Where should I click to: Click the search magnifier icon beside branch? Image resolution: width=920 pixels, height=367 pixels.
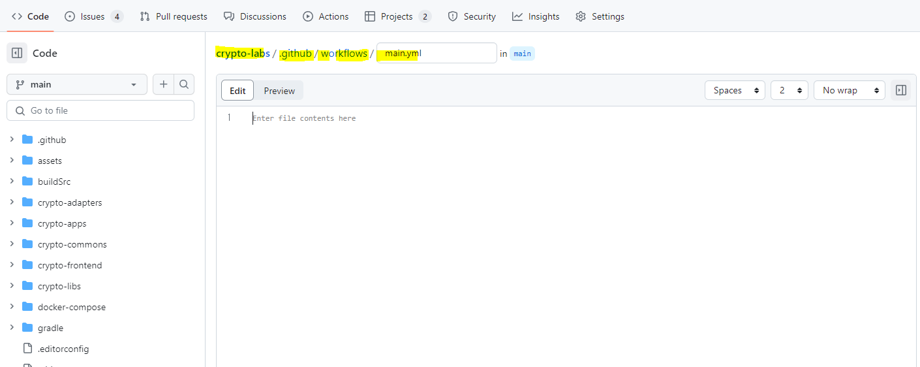184,84
